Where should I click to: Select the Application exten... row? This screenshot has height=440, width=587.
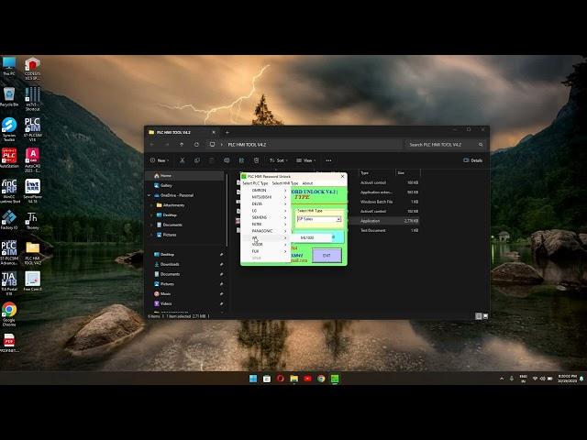328,192
